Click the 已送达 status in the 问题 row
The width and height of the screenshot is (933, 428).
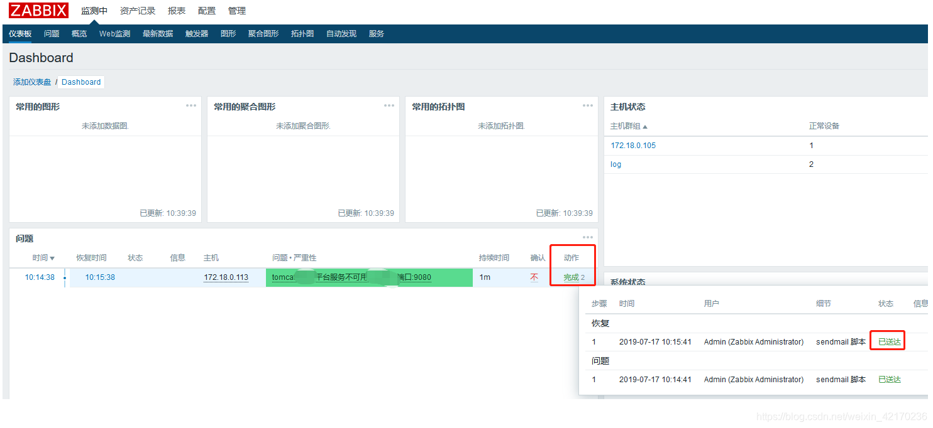890,380
